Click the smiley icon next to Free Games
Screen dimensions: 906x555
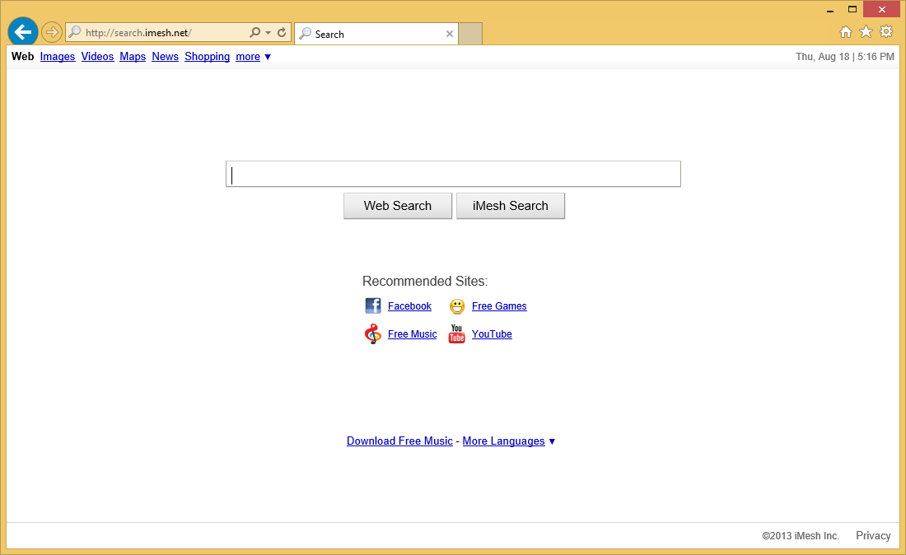click(457, 305)
